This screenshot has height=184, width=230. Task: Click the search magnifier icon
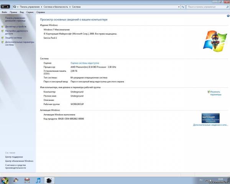click(x=227, y=7)
